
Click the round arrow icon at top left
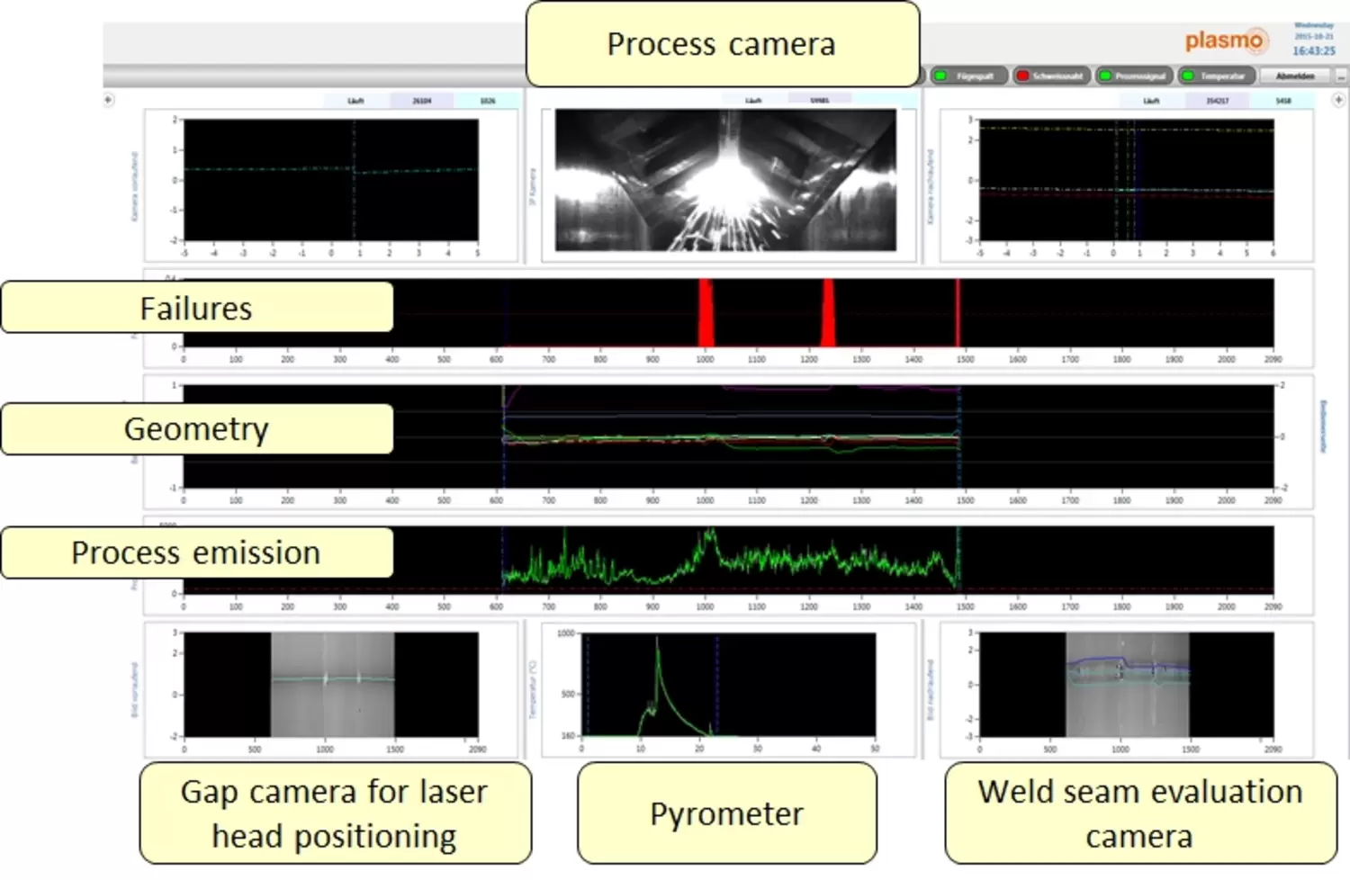point(109,100)
